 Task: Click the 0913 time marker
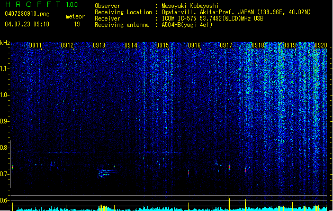[99, 45]
